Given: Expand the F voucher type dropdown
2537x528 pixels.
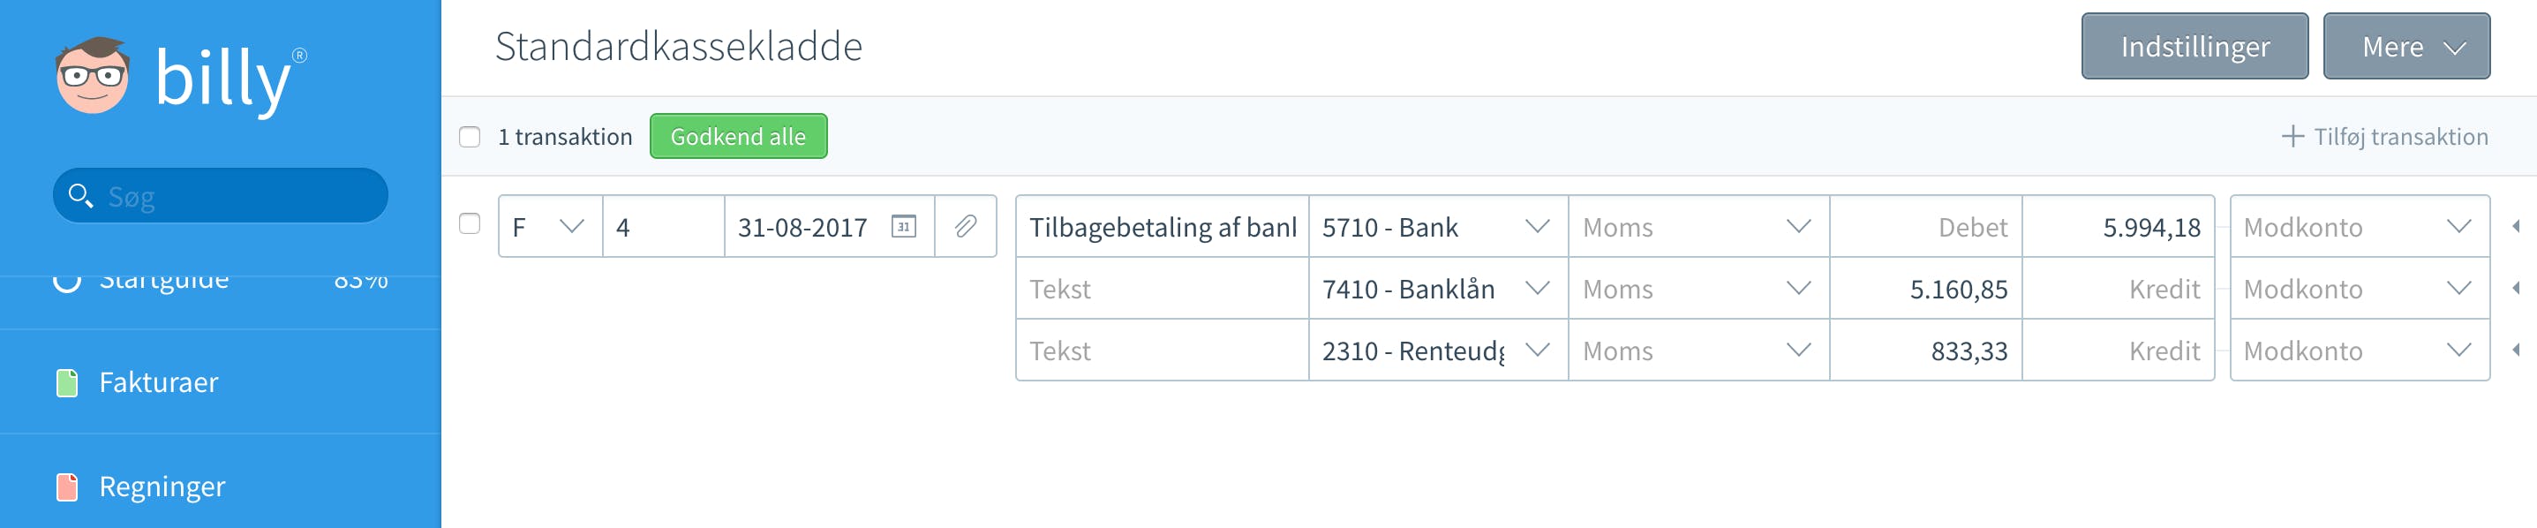Looking at the screenshot, I should pos(551,227).
